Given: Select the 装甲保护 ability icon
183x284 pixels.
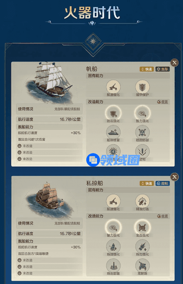Looking at the screenshot, I should 142,87.
